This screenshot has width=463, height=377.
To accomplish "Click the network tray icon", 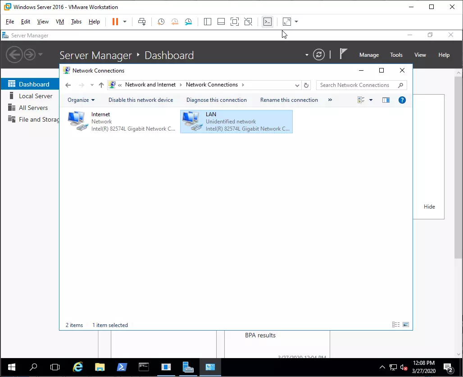I will [x=393, y=368].
